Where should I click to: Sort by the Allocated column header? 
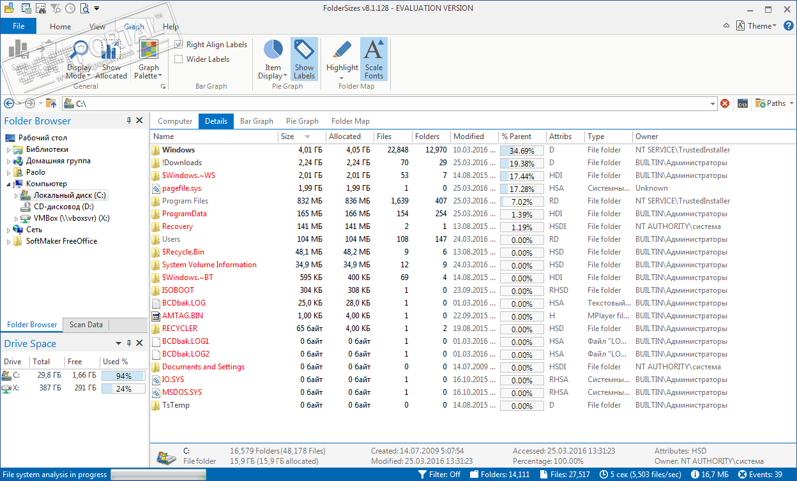point(349,137)
